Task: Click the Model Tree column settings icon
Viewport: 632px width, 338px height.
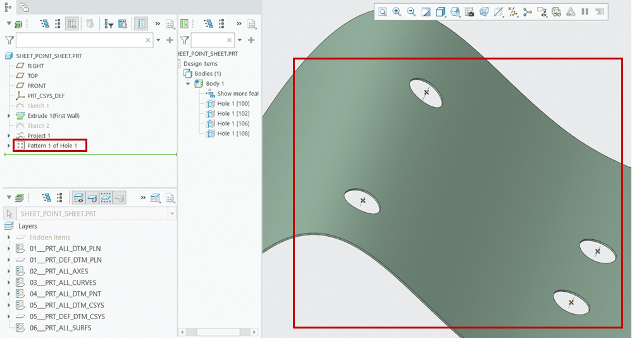Action: coord(123,24)
